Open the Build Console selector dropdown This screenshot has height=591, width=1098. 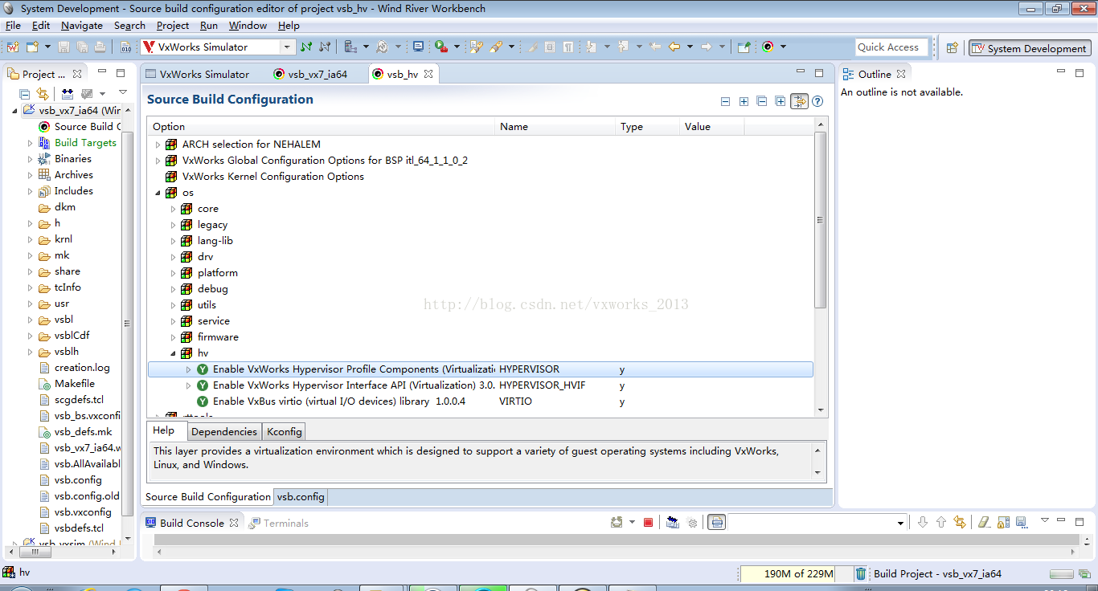tap(900, 523)
